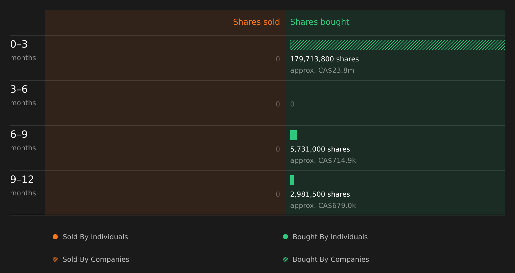515x273 pixels.
Task: Click the sold 0 in 9–12 months row
Action: click(x=278, y=194)
